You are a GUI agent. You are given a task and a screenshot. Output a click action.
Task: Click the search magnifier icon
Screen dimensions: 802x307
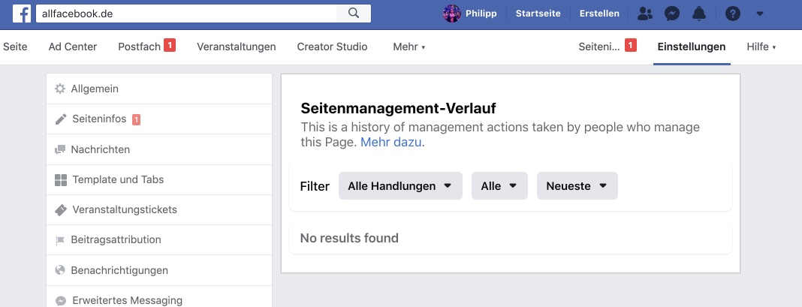point(354,14)
